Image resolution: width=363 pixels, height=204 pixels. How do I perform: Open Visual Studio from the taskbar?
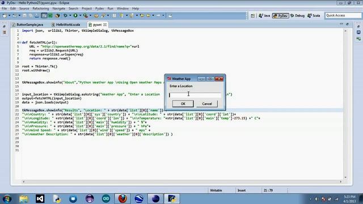[40, 199]
